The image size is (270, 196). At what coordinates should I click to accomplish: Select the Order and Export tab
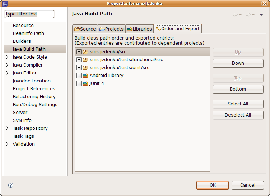click(177, 28)
